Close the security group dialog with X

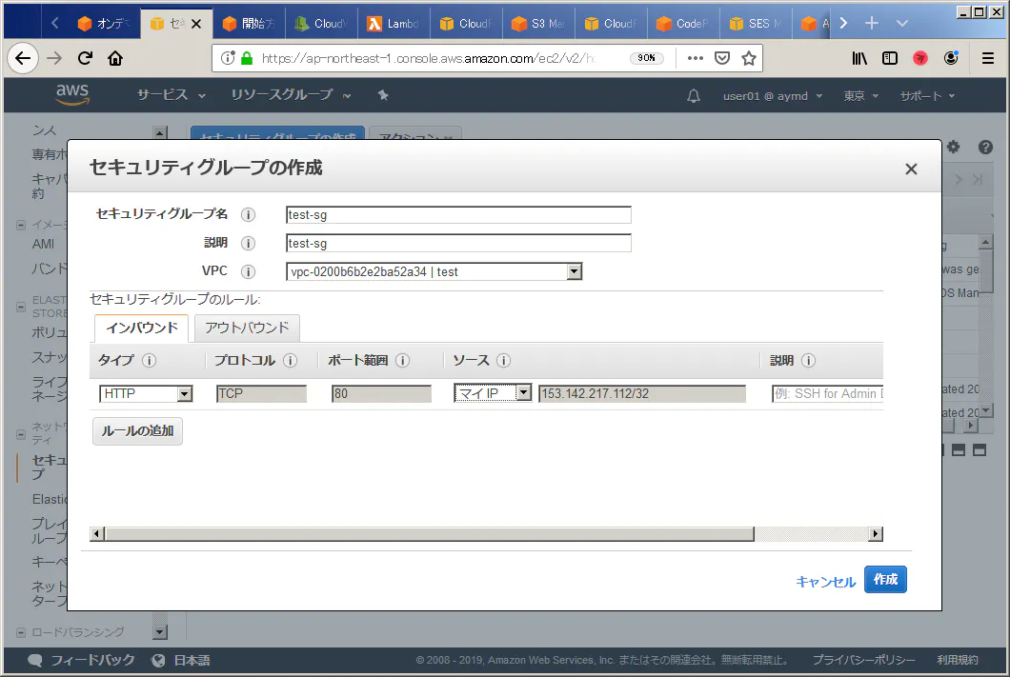point(911,169)
